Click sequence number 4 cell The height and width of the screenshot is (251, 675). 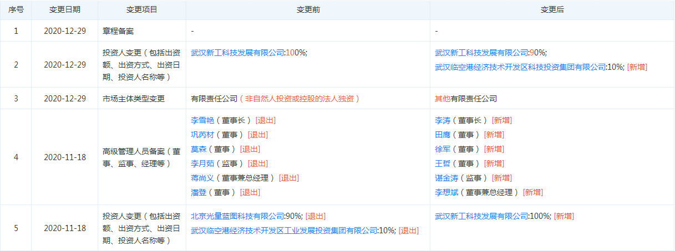[16, 157]
